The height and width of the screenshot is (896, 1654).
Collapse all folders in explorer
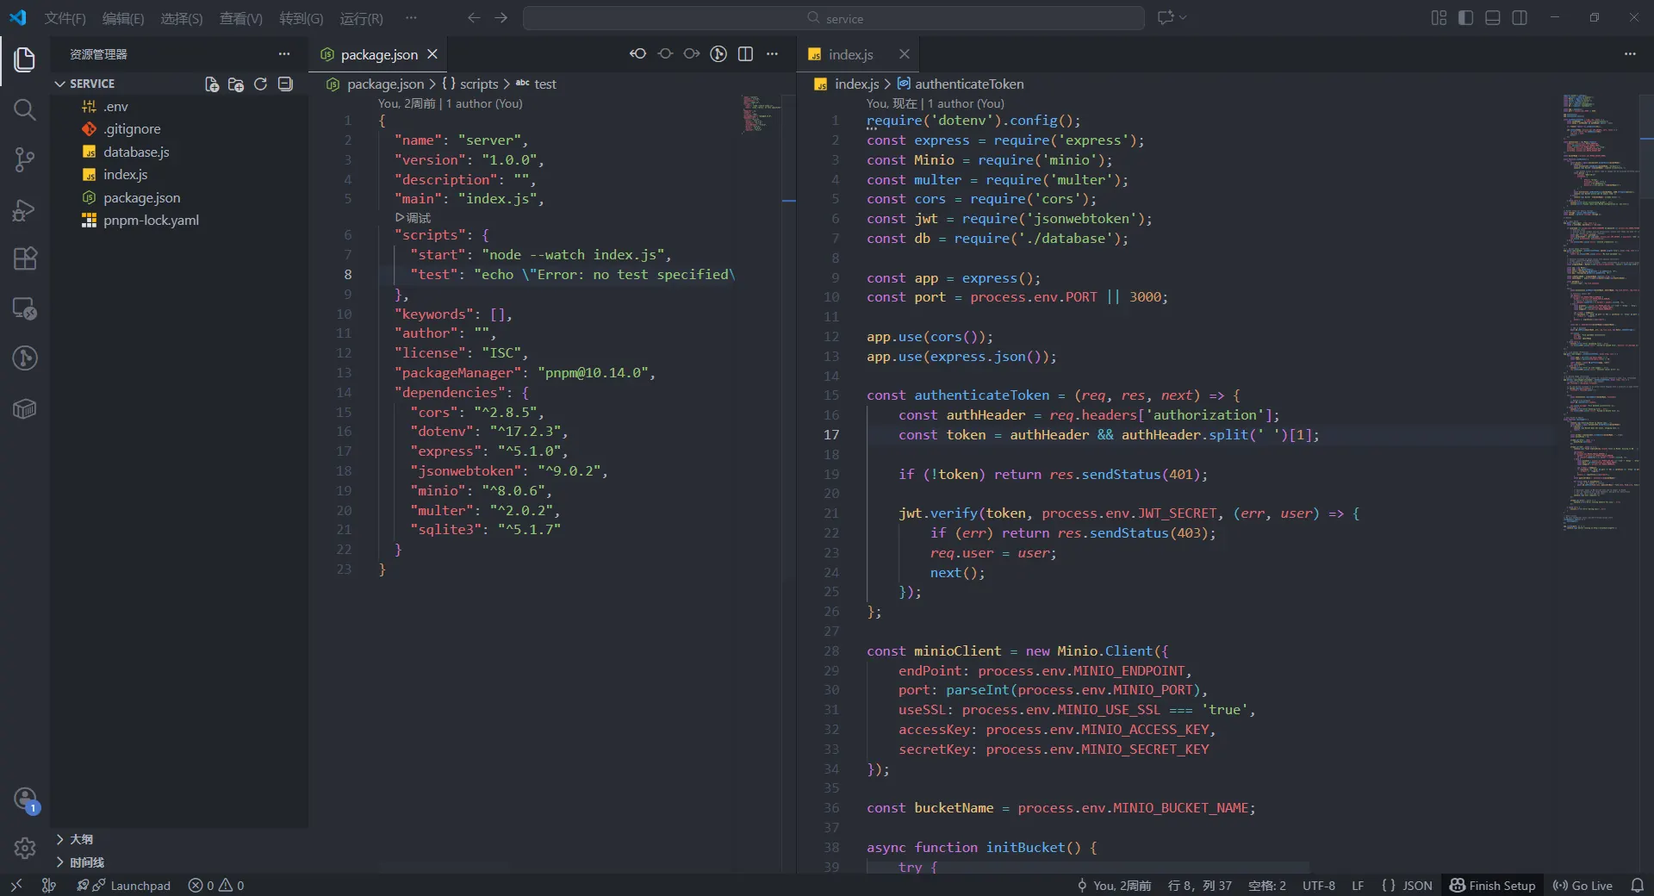[x=285, y=84]
